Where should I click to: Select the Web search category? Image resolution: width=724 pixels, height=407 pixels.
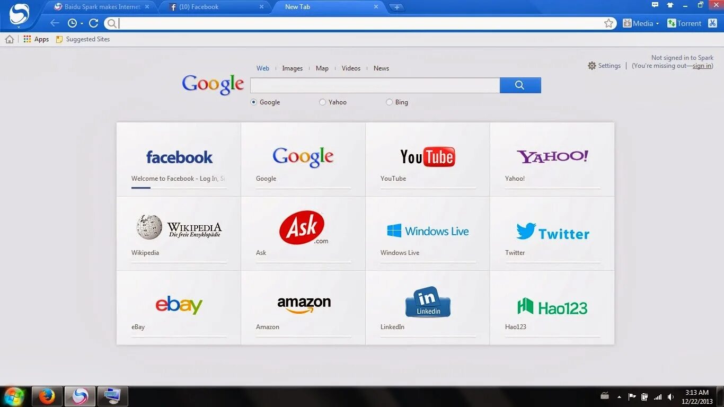point(263,68)
